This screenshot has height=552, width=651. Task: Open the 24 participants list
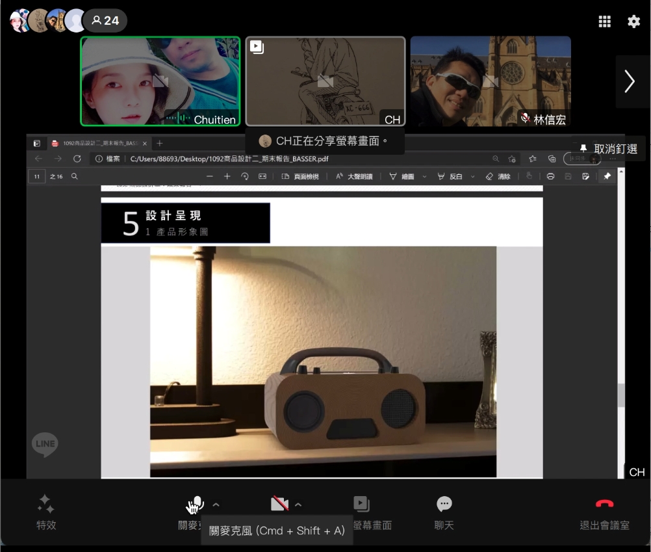pos(105,21)
